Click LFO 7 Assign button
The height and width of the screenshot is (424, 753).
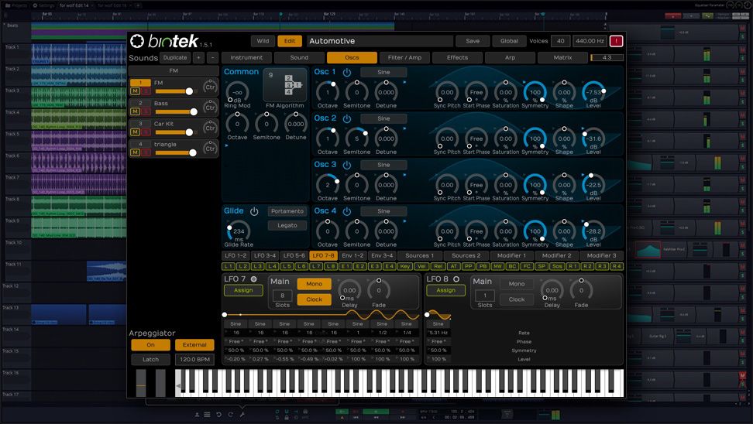click(x=243, y=290)
